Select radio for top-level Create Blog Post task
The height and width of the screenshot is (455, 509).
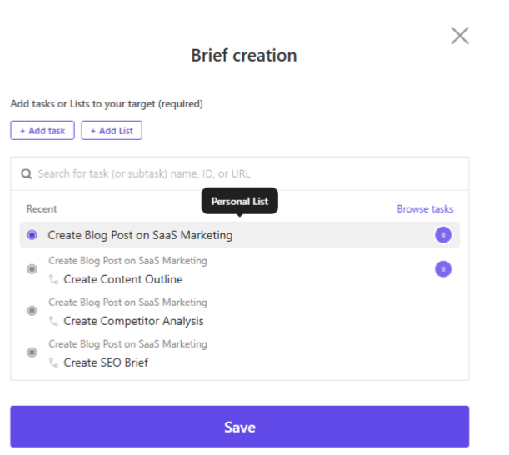32,235
